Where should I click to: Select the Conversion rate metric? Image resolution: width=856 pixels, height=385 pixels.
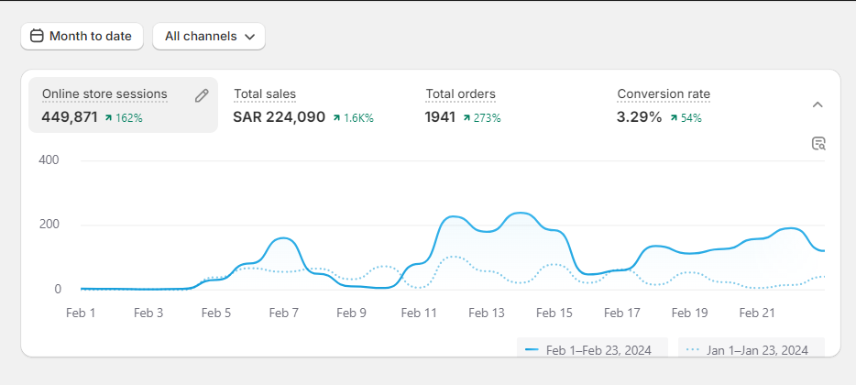click(663, 94)
